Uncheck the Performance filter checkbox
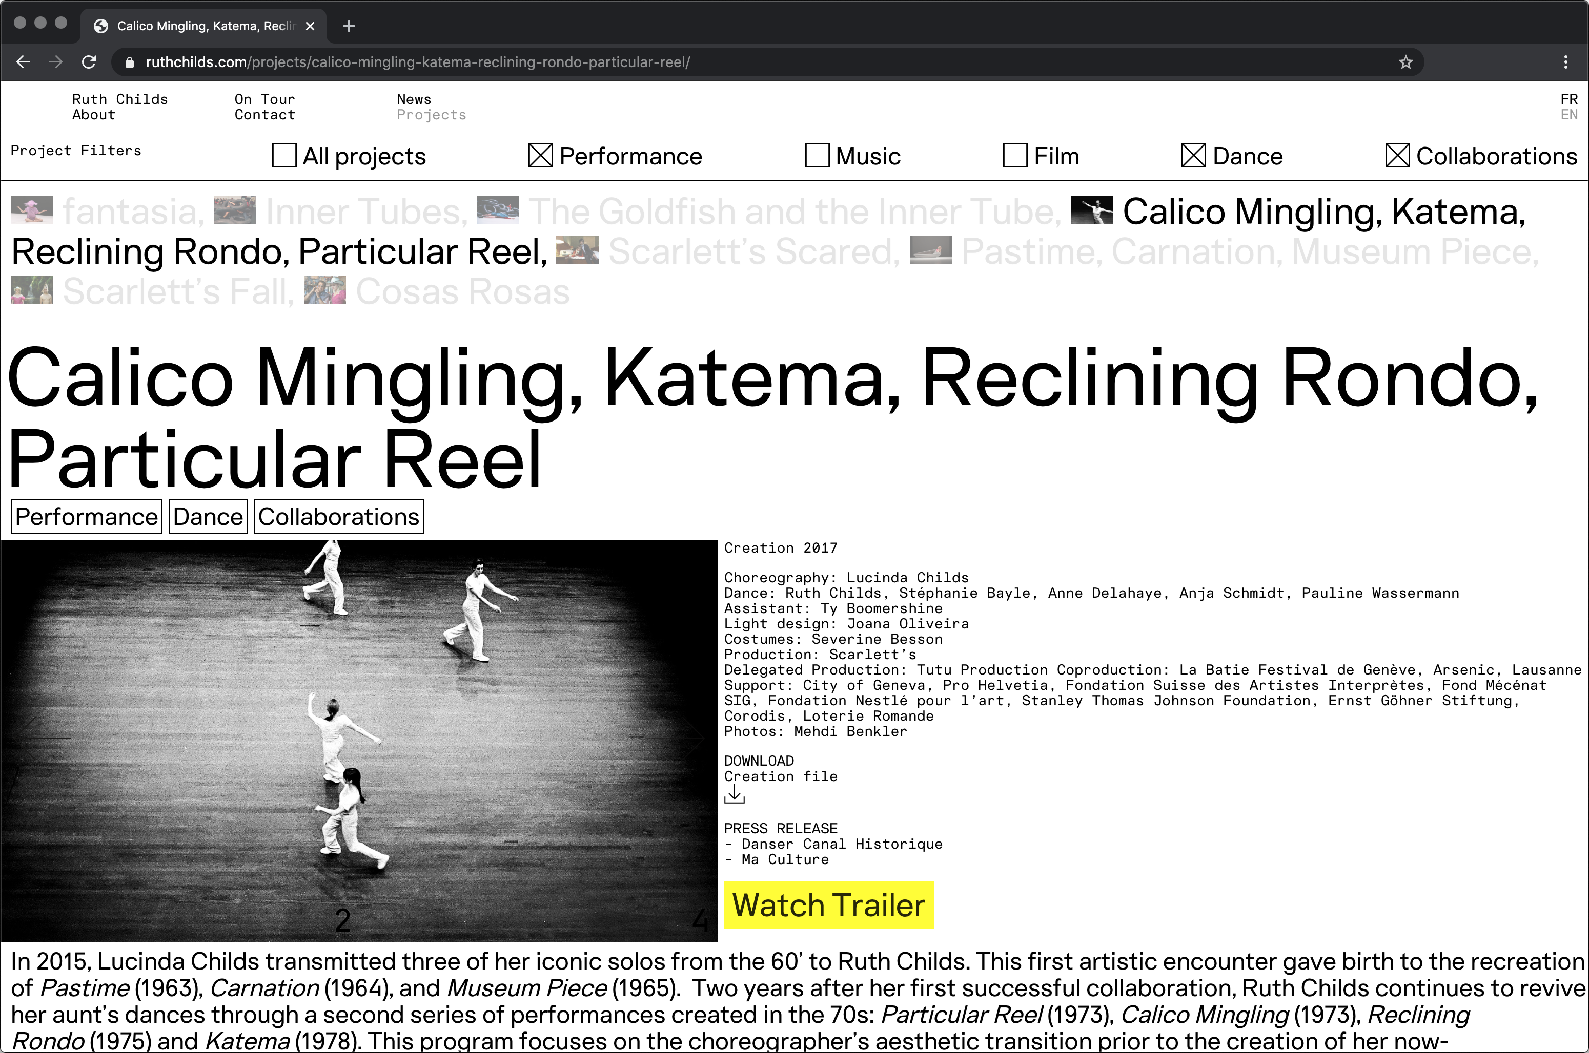The image size is (1589, 1053). point(540,156)
